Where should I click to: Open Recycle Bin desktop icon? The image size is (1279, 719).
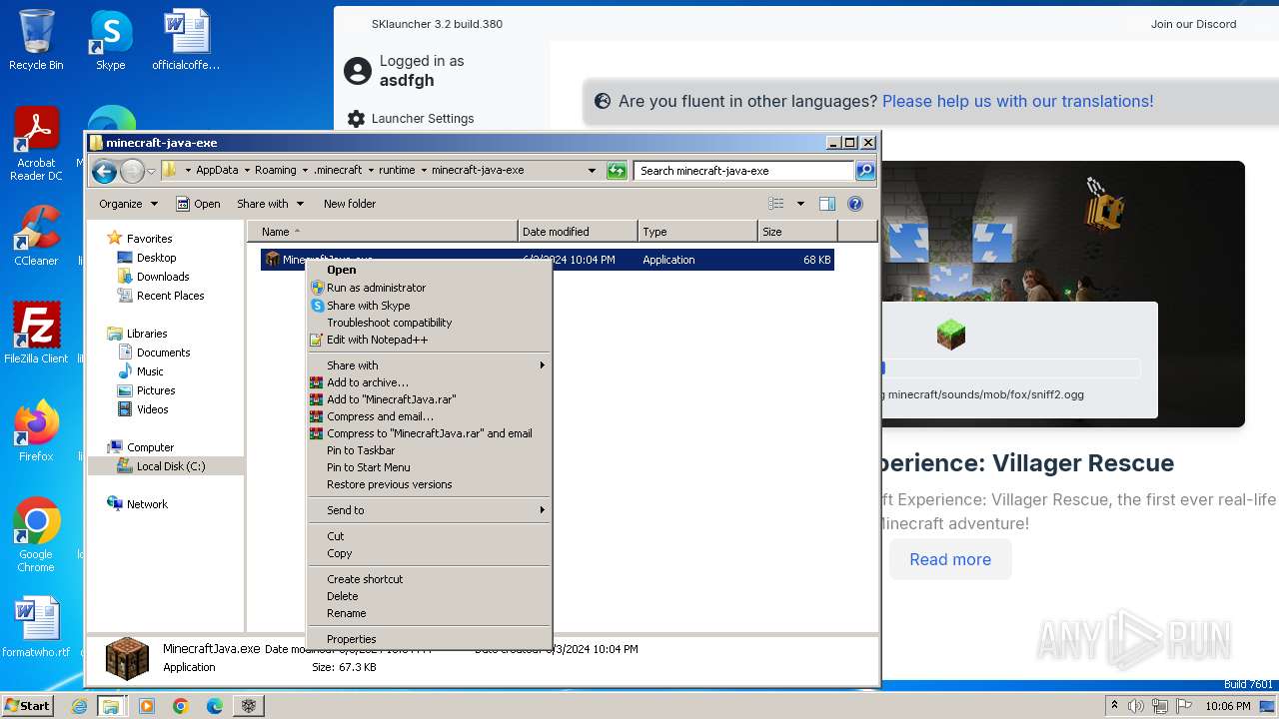[36, 40]
